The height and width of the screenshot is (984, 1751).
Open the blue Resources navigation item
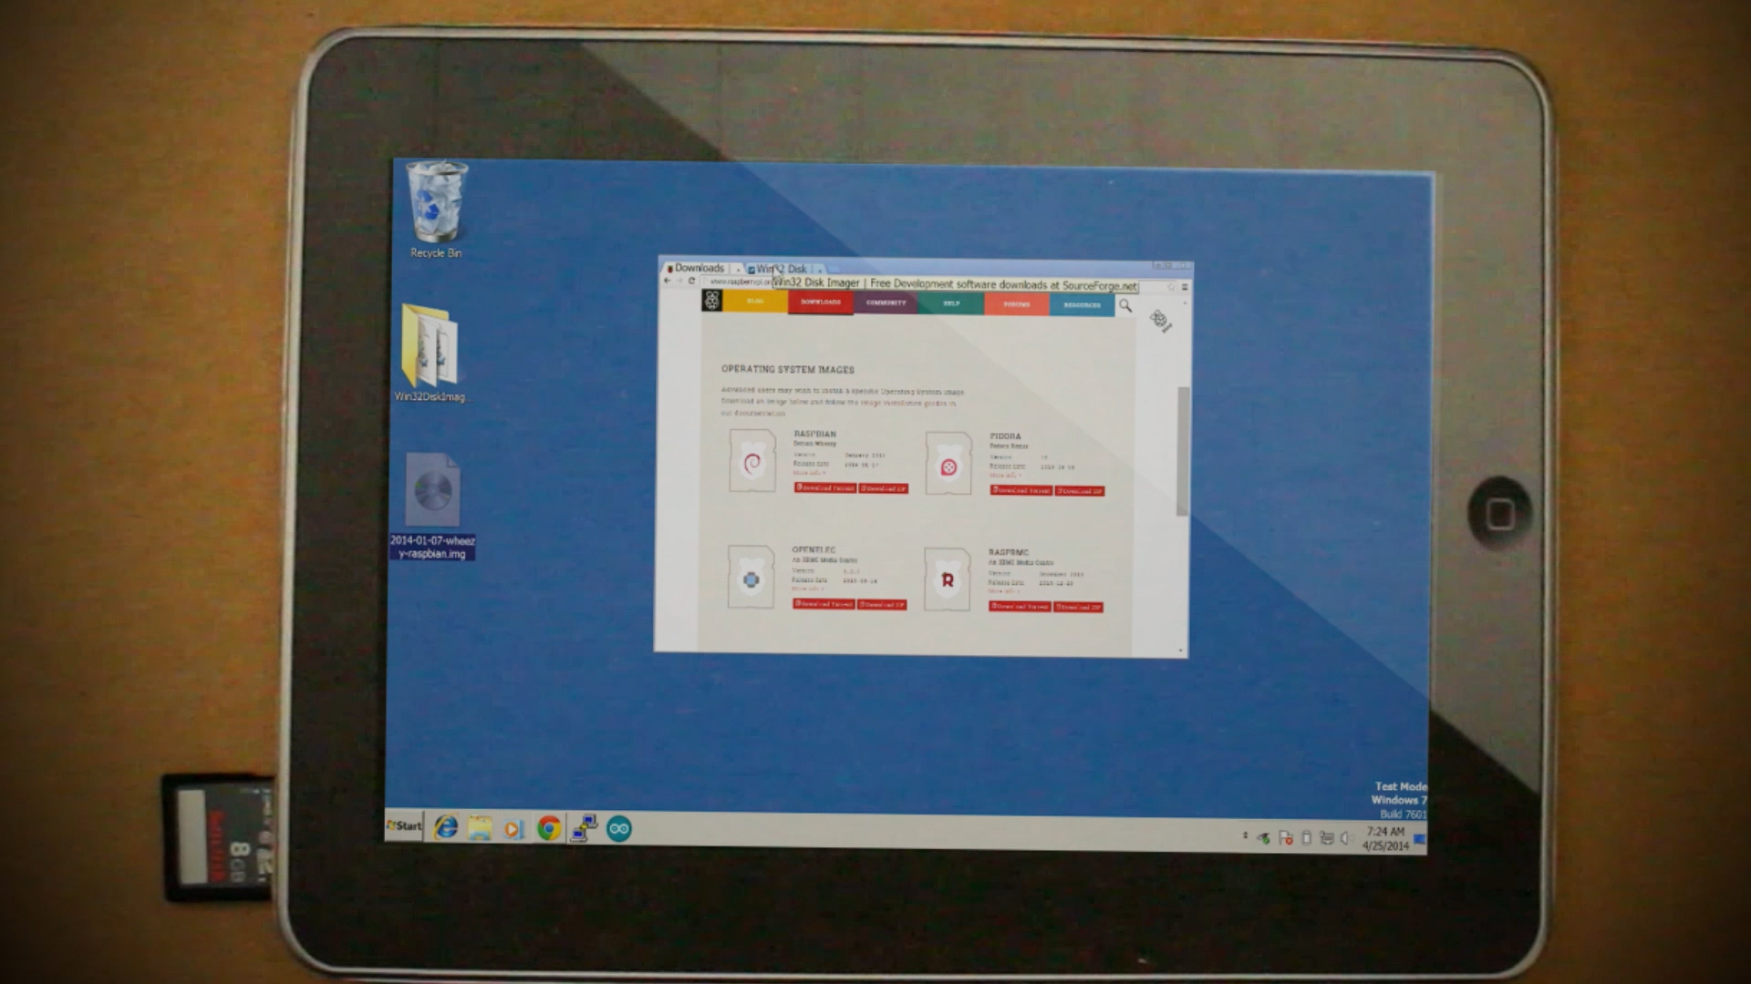[1082, 305]
